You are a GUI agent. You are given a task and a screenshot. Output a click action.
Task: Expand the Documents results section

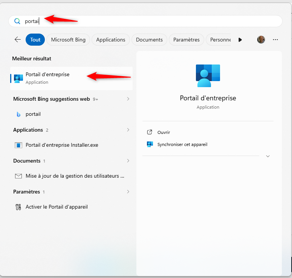tap(128, 161)
